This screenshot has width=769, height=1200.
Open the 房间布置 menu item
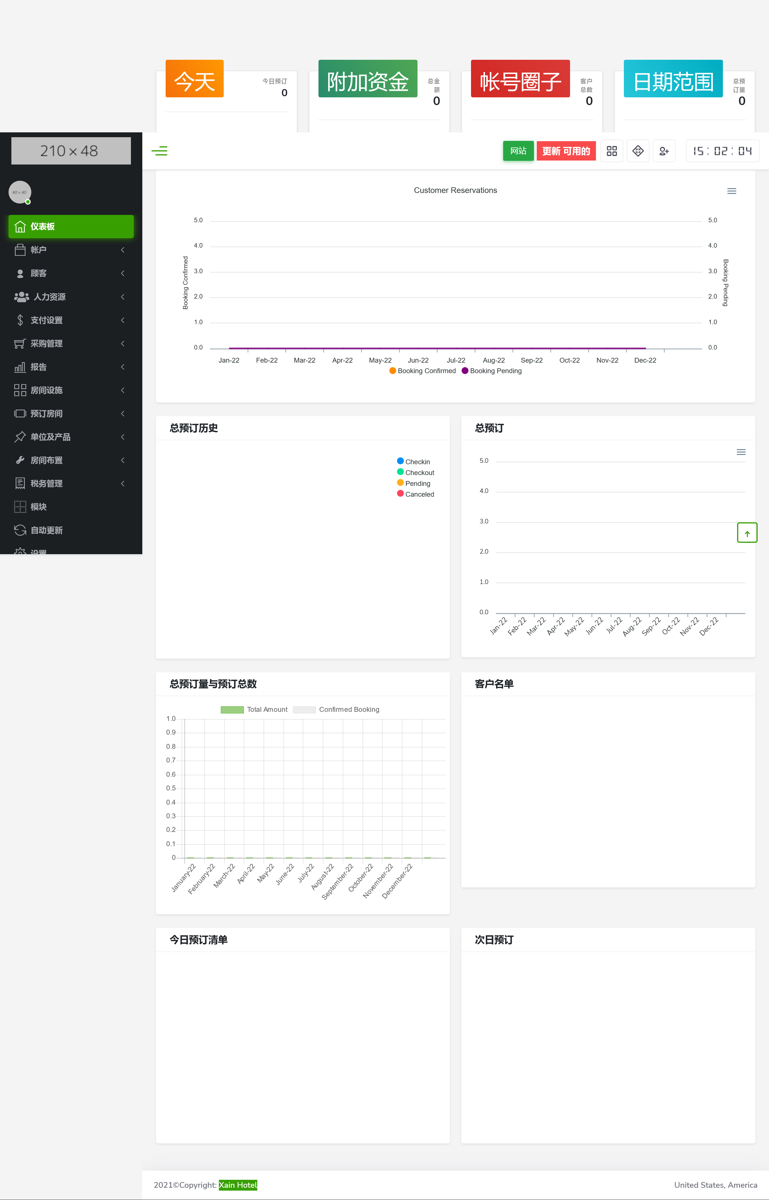[71, 460]
